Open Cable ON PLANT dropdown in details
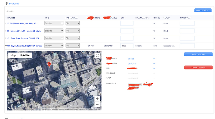Screen dimensions: 215x119 [x=141, y=64]
